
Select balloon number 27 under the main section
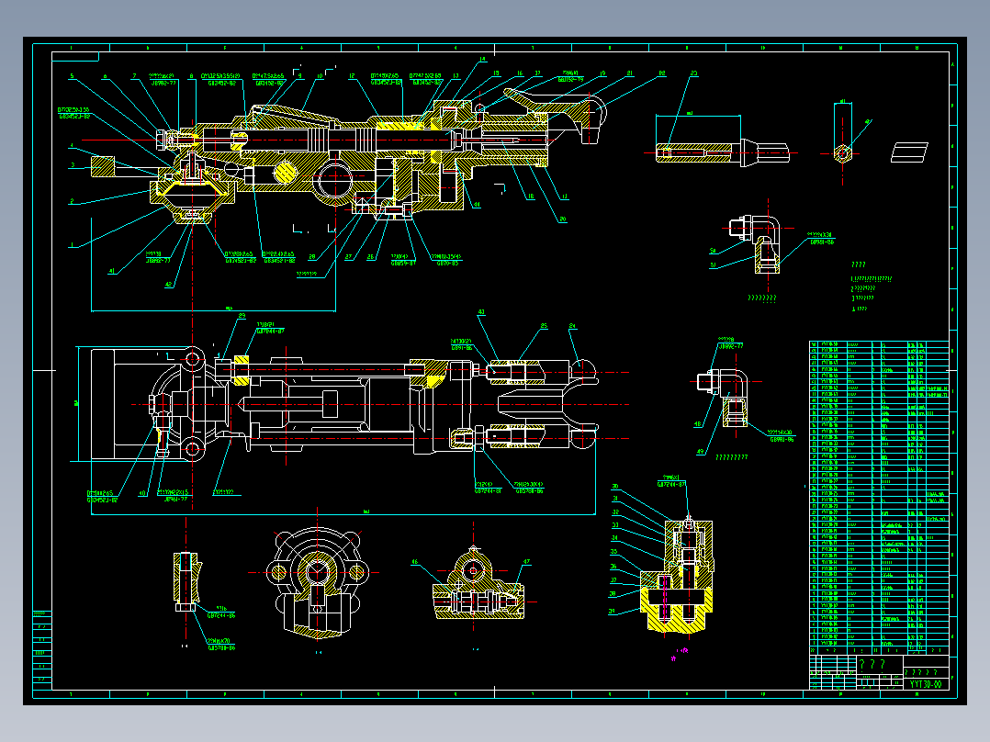pos(349,257)
